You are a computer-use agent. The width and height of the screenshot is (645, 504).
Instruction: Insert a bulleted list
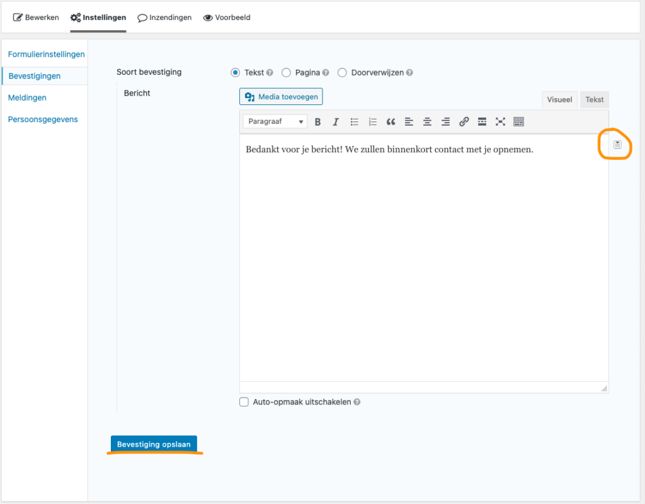pos(354,121)
